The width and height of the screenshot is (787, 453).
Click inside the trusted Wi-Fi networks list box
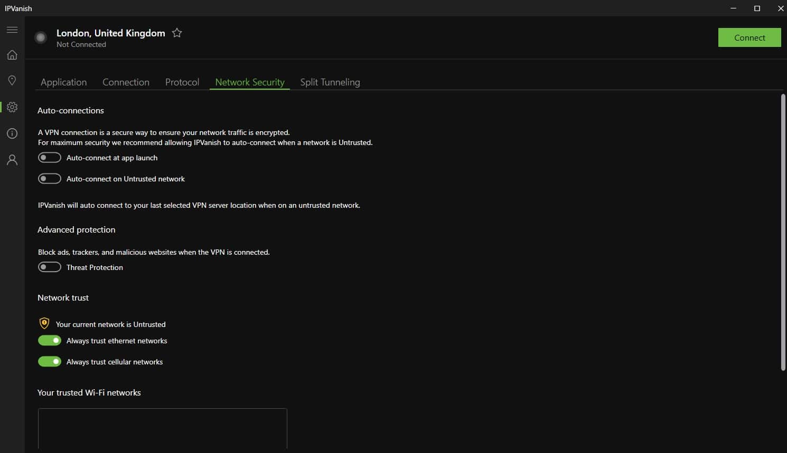click(x=163, y=429)
